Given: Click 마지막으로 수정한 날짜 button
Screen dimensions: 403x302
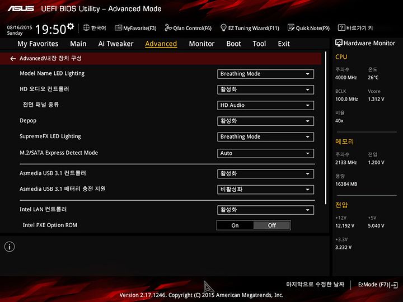Looking at the screenshot, I should [x=315, y=284].
